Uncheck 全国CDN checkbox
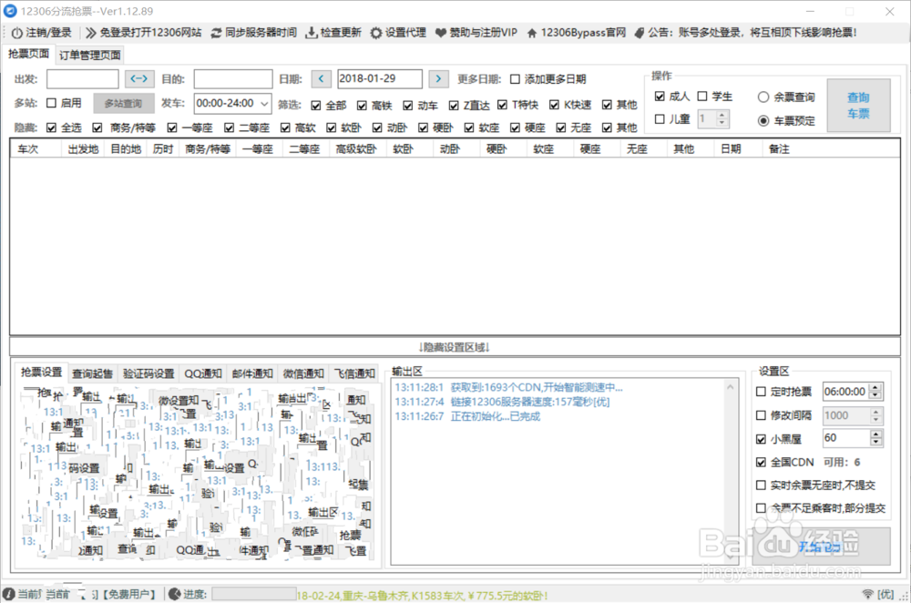911x603 pixels. click(761, 463)
